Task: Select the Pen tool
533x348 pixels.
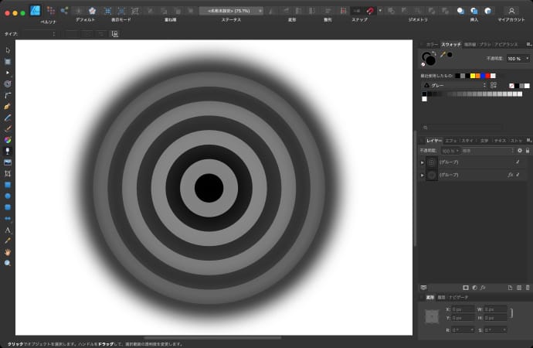Action: point(8,105)
